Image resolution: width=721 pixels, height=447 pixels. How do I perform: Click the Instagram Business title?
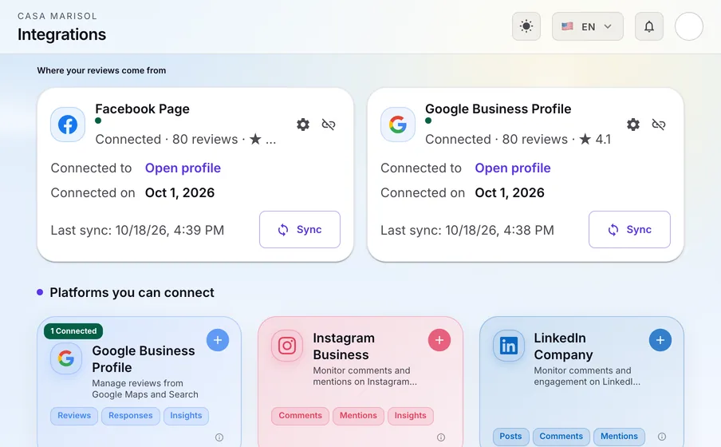[344, 346]
